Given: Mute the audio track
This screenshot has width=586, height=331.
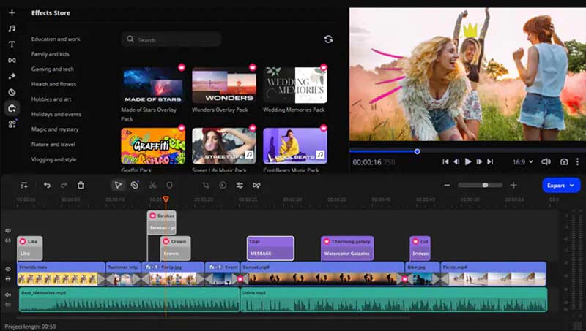Looking at the screenshot, I should click(x=8, y=294).
